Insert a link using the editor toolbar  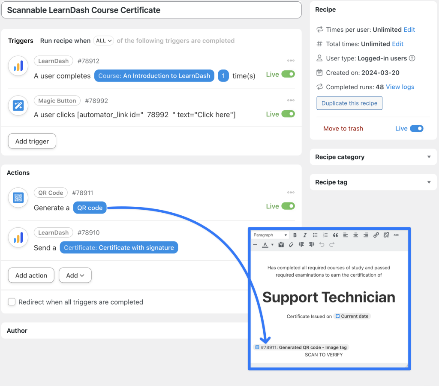[376, 235]
